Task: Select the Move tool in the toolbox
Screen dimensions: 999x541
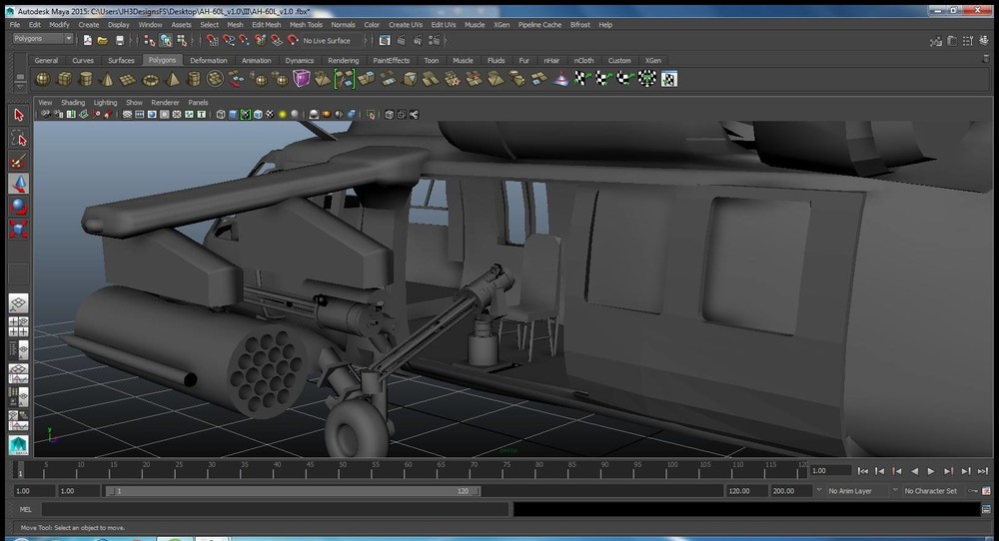Action: coord(19,184)
